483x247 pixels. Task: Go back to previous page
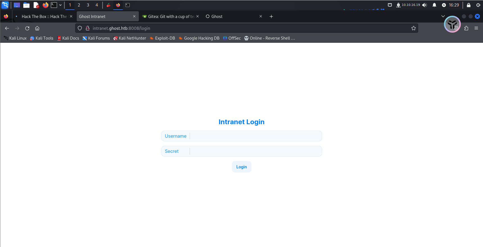(7, 28)
